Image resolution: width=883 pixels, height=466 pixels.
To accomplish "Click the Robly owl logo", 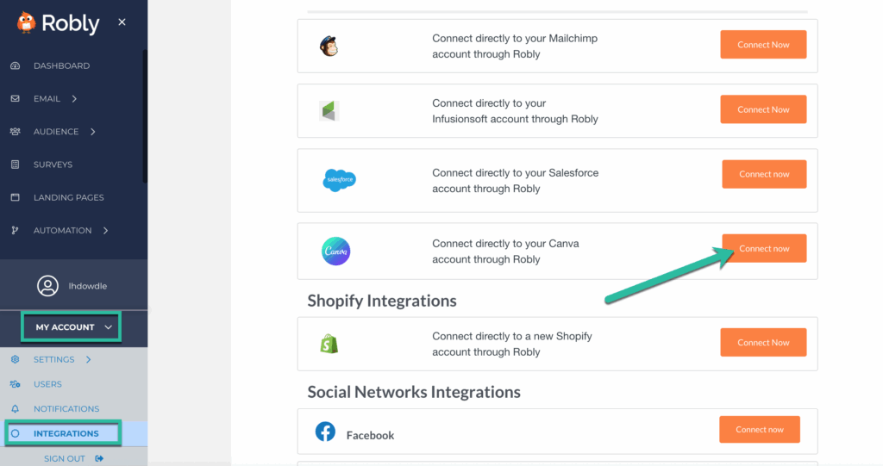I will pyautogui.click(x=26, y=23).
